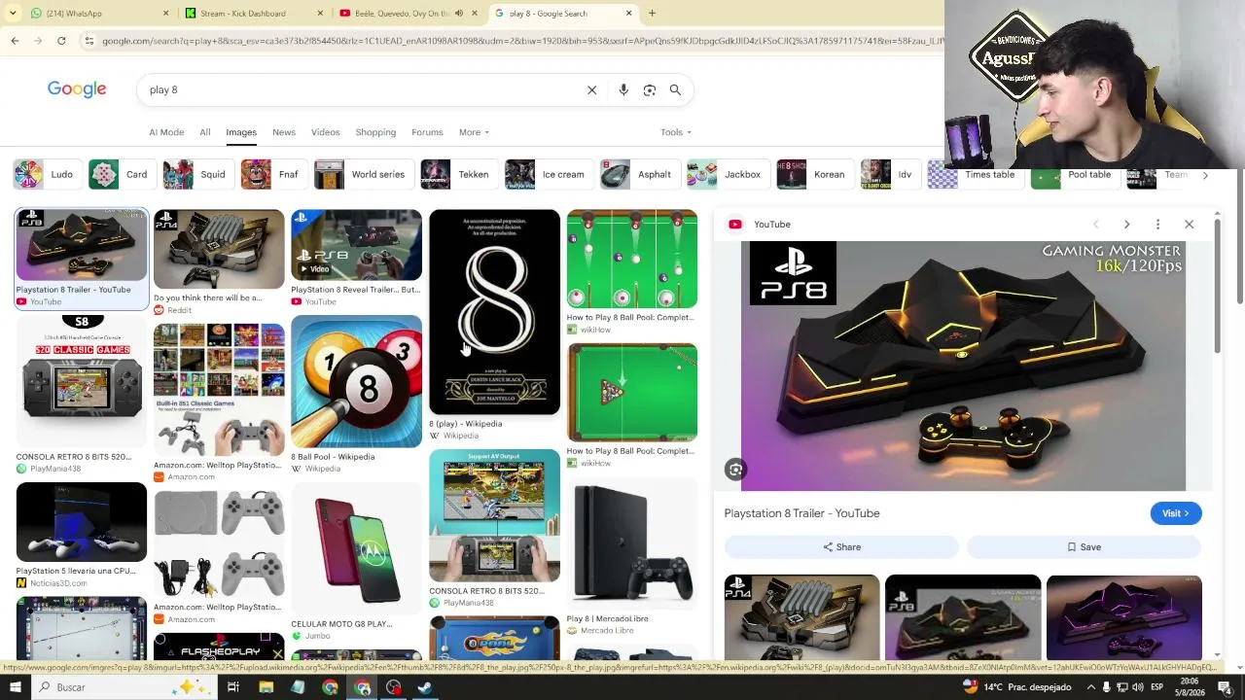Open the Windows Start menu
This screenshot has height=700, width=1245.
pyautogui.click(x=15, y=687)
